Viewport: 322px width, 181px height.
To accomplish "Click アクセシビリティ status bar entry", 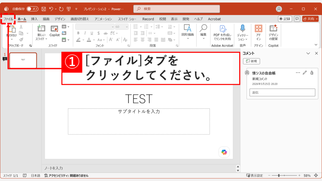I will point(66,175).
